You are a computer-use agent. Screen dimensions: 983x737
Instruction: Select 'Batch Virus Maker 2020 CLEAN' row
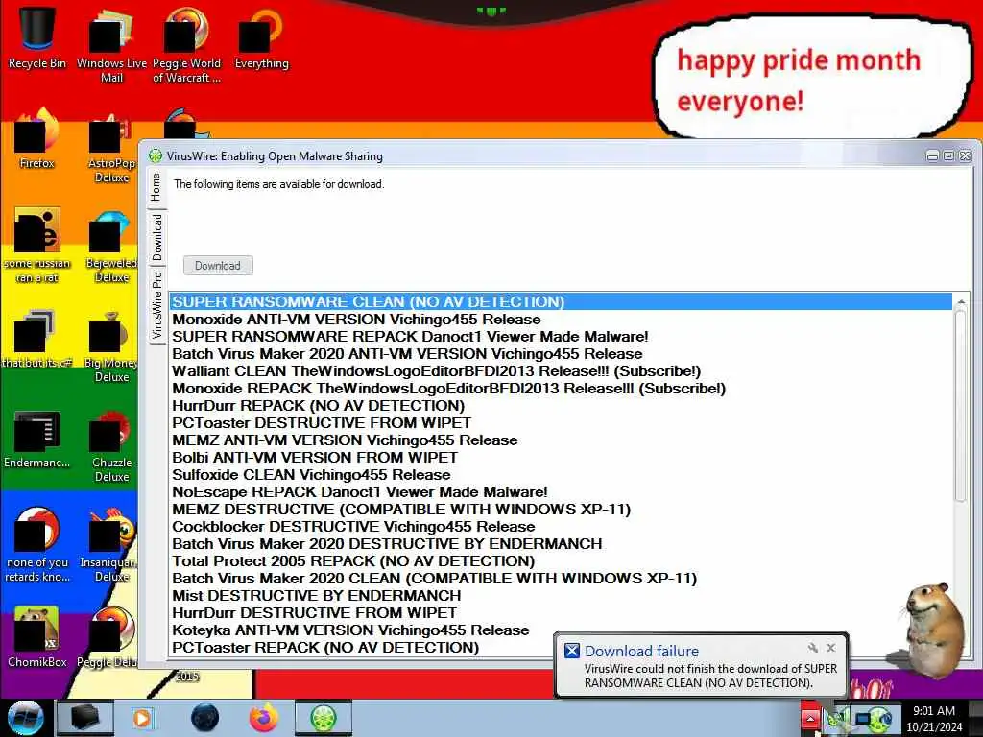561,578
